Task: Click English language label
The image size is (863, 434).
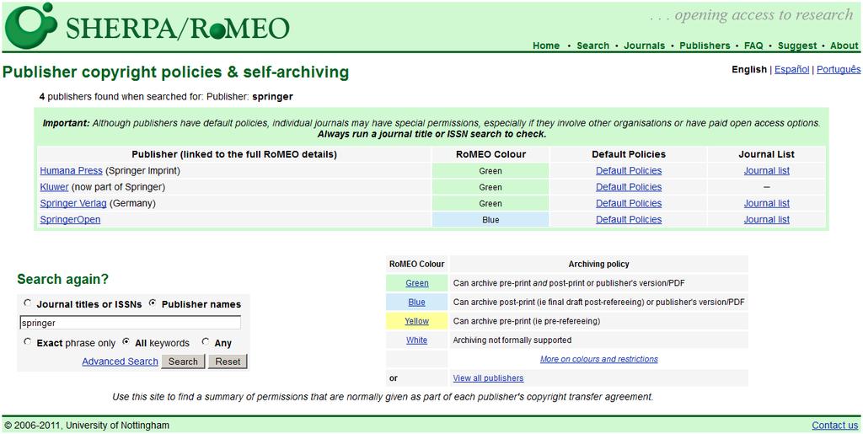Action: [x=749, y=69]
